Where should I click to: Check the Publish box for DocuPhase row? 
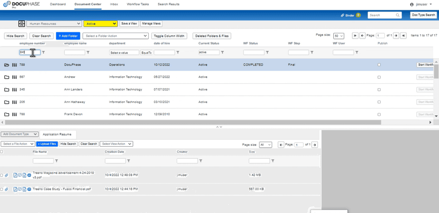point(379,65)
